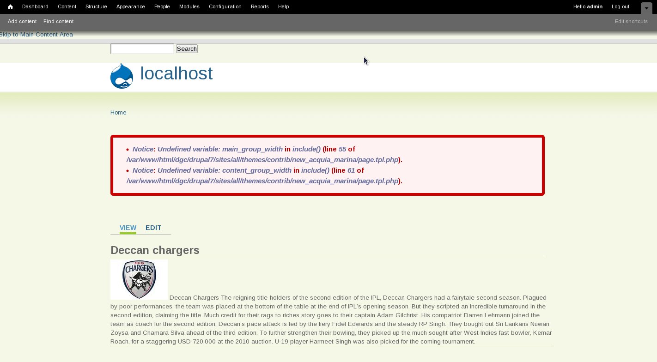Open the Appearance menu

131,6
